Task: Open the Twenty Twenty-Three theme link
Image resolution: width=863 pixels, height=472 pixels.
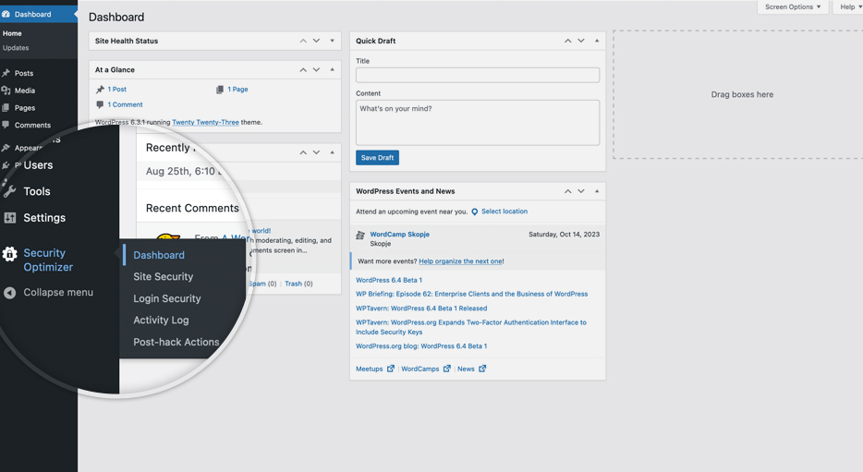Action: (205, 123)
